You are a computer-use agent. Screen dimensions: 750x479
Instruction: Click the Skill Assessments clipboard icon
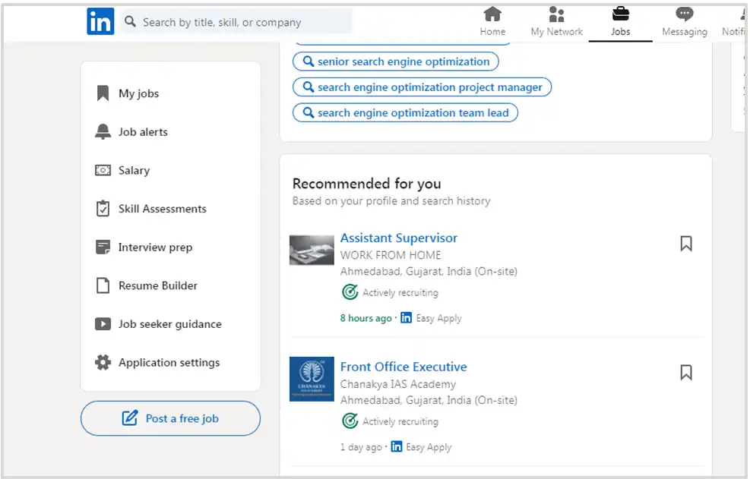pos(103,209)
